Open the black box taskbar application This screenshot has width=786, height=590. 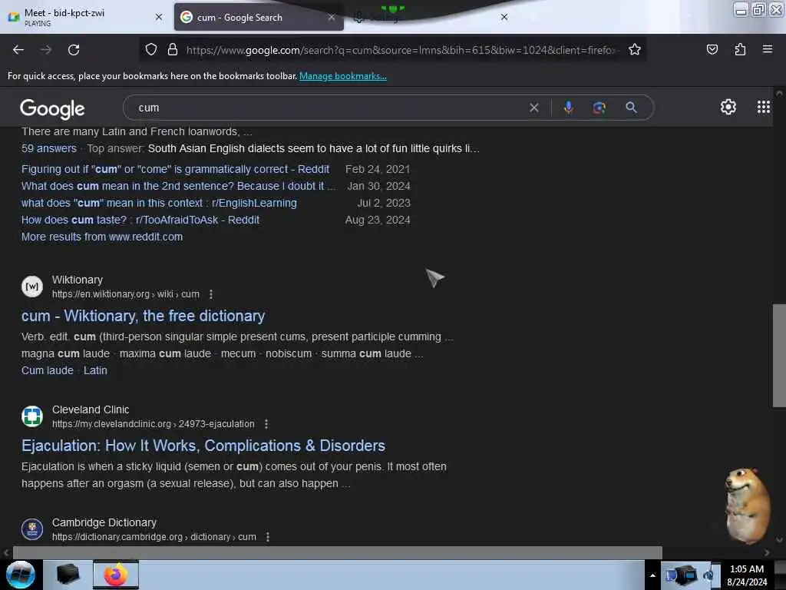click(x=68, y=575)
